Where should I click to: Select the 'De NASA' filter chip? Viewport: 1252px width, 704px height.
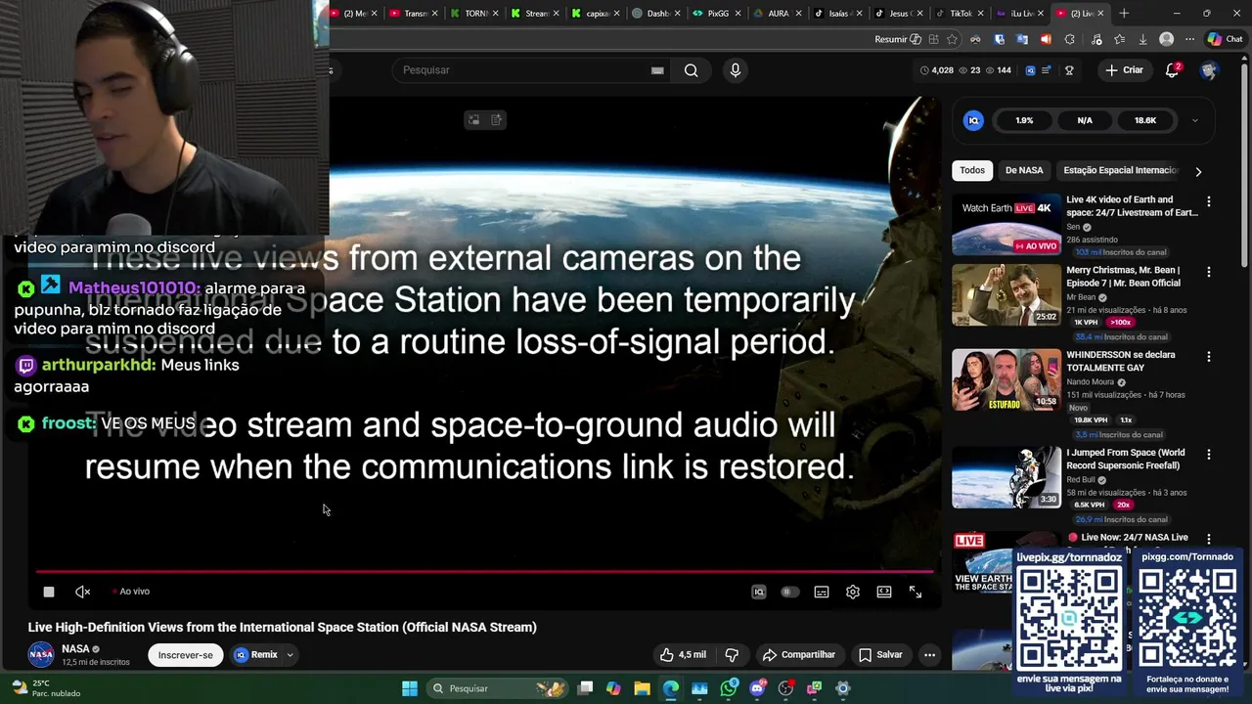tap(1024, 170)
